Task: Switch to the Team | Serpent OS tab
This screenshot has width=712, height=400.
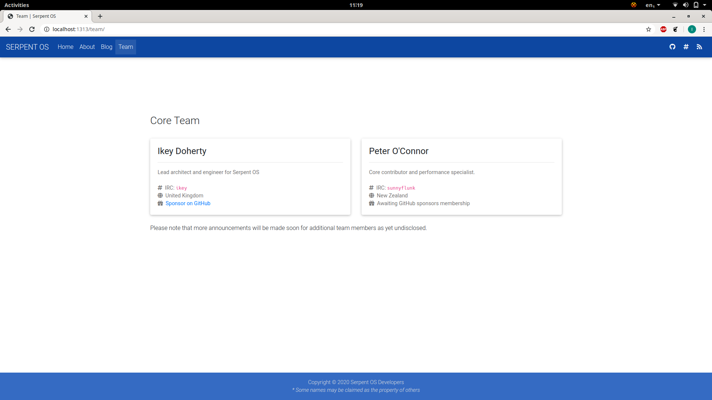Action: click(x=47, y=16)
